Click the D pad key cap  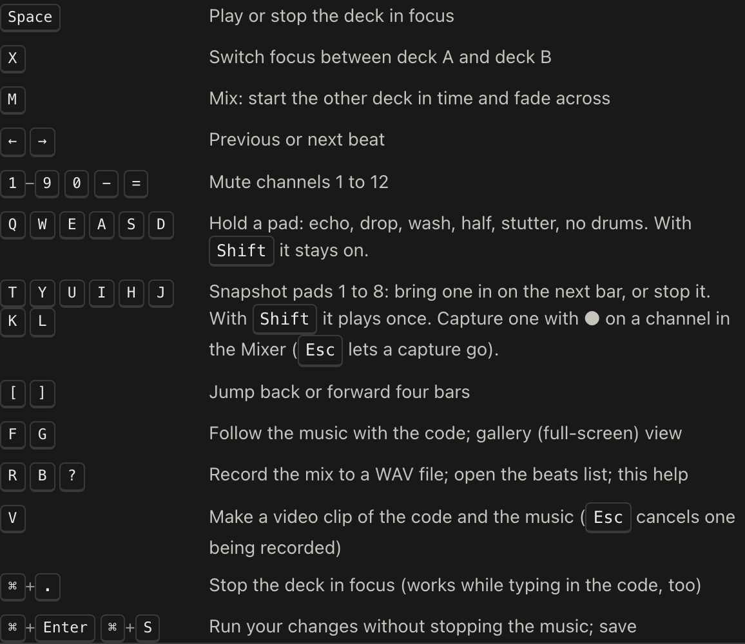[x=160, y=225]
